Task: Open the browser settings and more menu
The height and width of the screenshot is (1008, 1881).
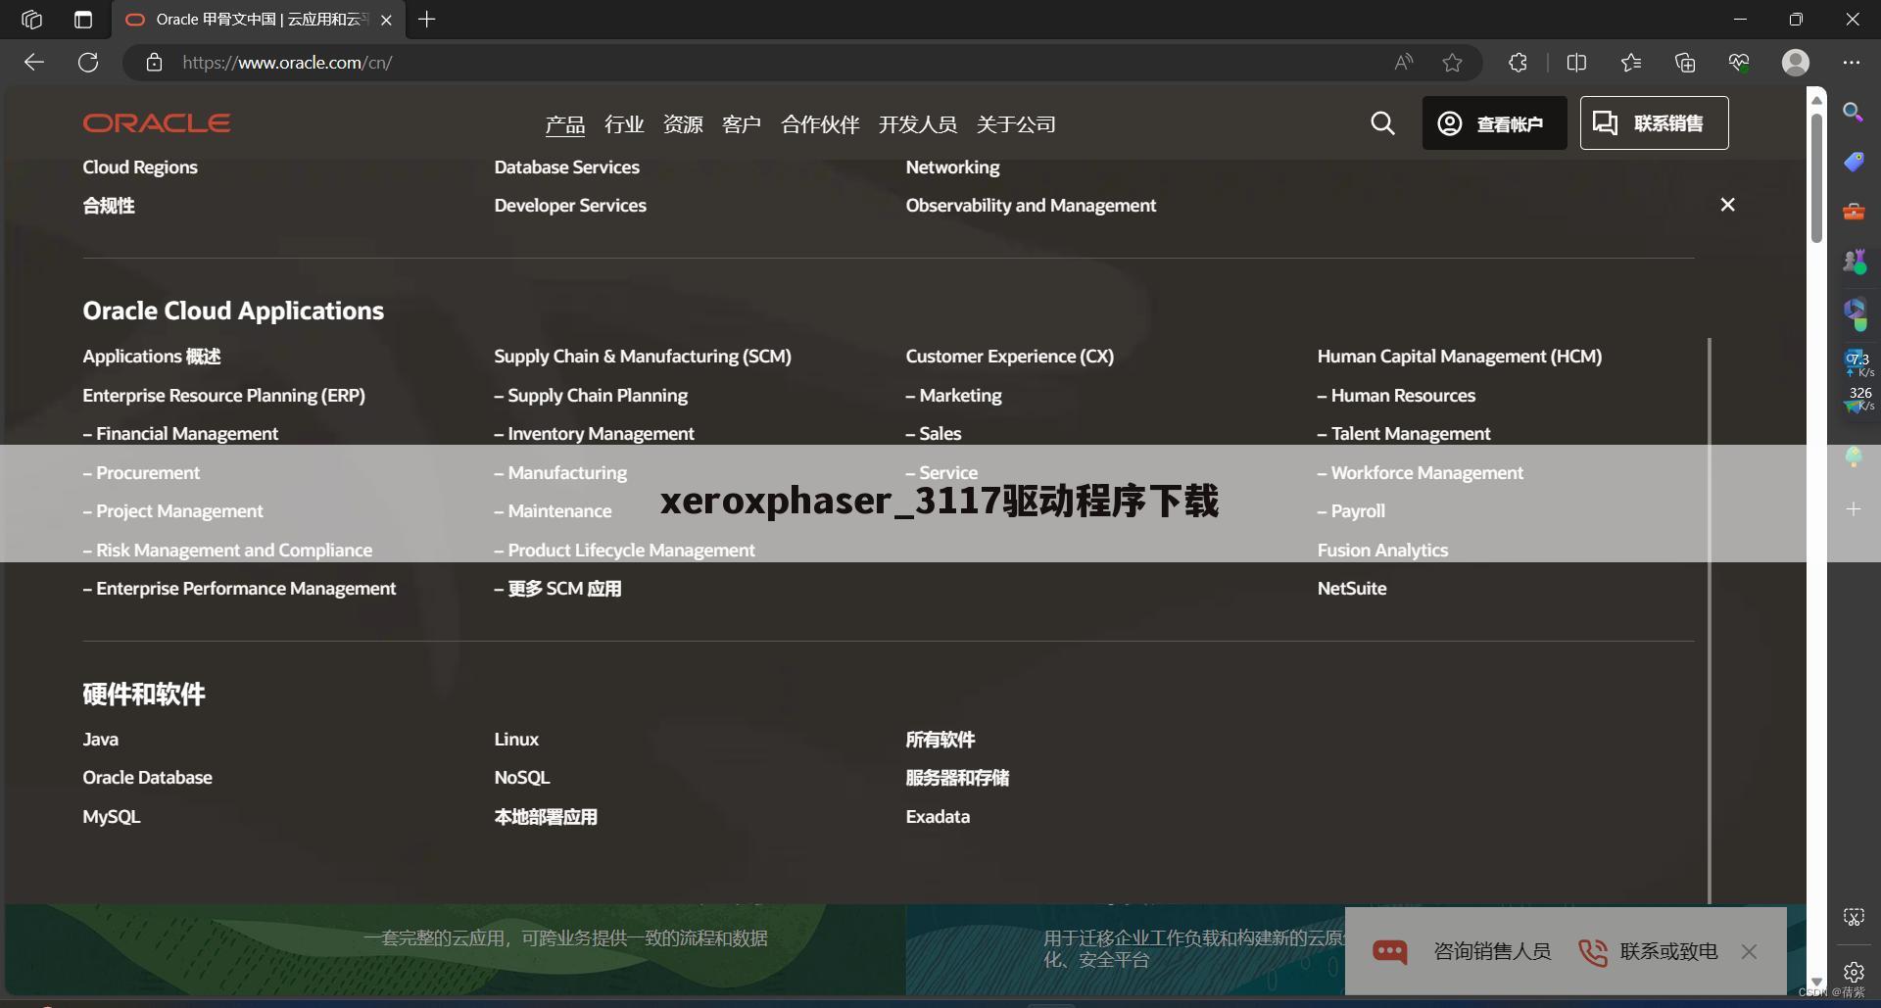Action: click(x=1851, y=63)
